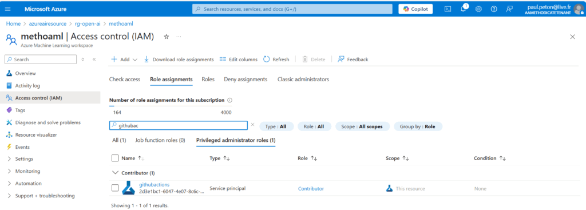Sort by the Name column

(x=133, y=158)
